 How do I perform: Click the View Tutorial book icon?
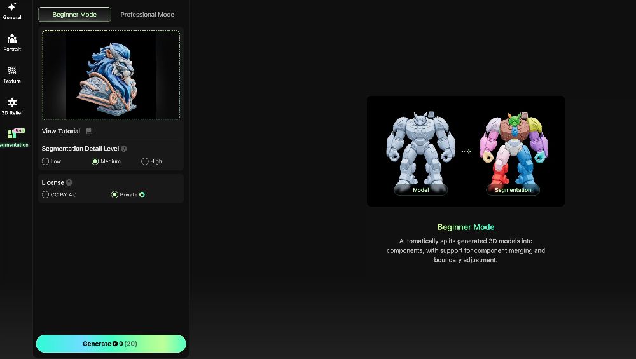click(x=89, y=131)
